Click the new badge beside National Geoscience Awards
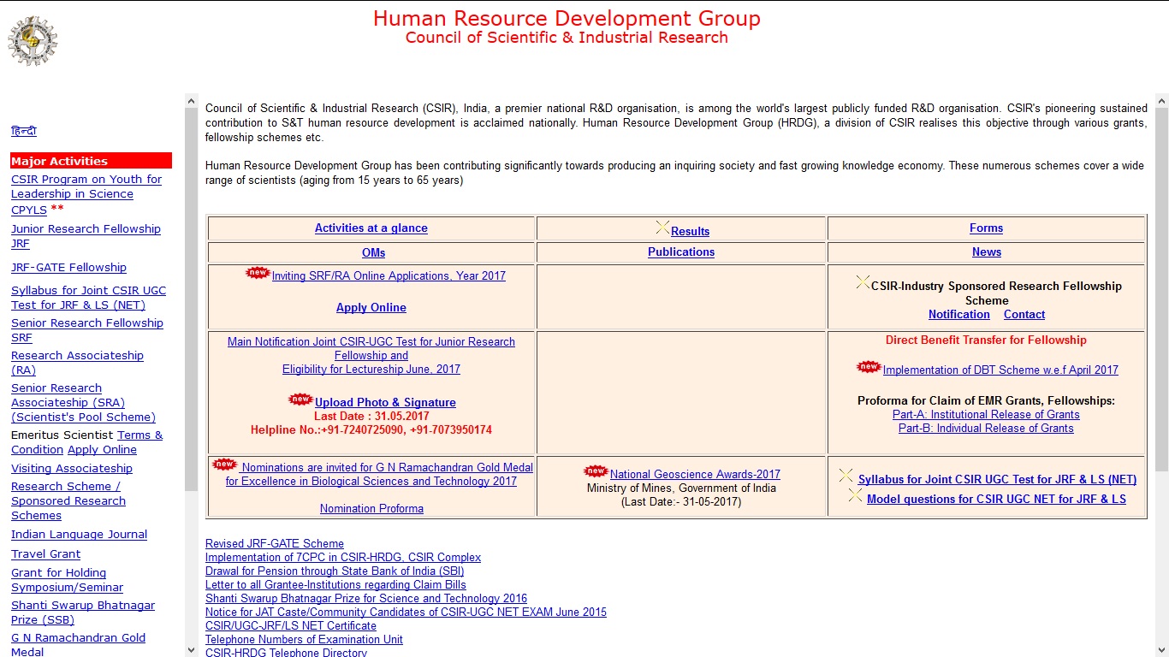This screenshot has width=1169, height=657. coord(596,471)
